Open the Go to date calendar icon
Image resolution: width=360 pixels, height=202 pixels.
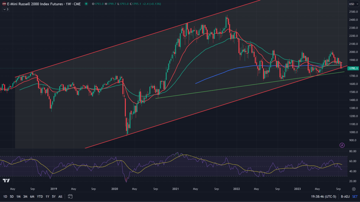(x=70, y=196)
